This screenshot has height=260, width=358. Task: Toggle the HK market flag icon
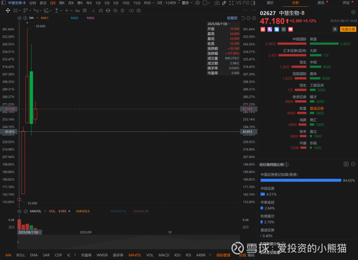pyautogui.click(x=263, y=29)
